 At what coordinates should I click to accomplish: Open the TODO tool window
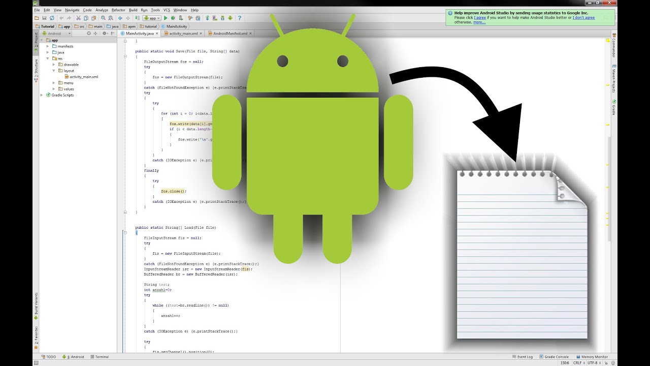[49, 357]
